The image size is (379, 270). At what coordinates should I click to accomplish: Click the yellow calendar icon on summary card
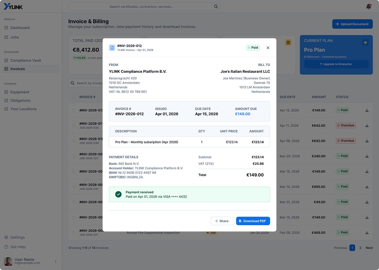(x=288, y=42)
